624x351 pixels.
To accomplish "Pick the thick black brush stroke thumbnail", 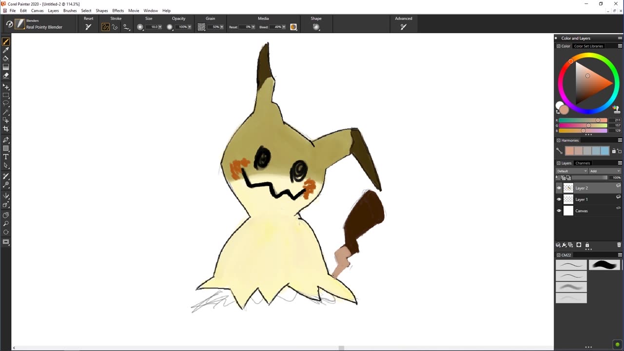I will [x=604, y=265].
